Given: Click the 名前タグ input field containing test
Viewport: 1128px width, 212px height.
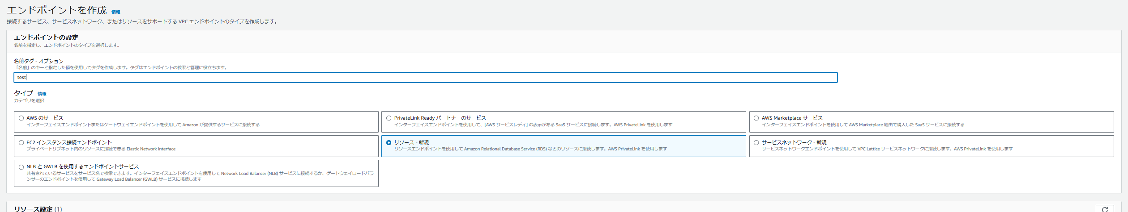Looking at the screenshot, I should tap(425, 78).
